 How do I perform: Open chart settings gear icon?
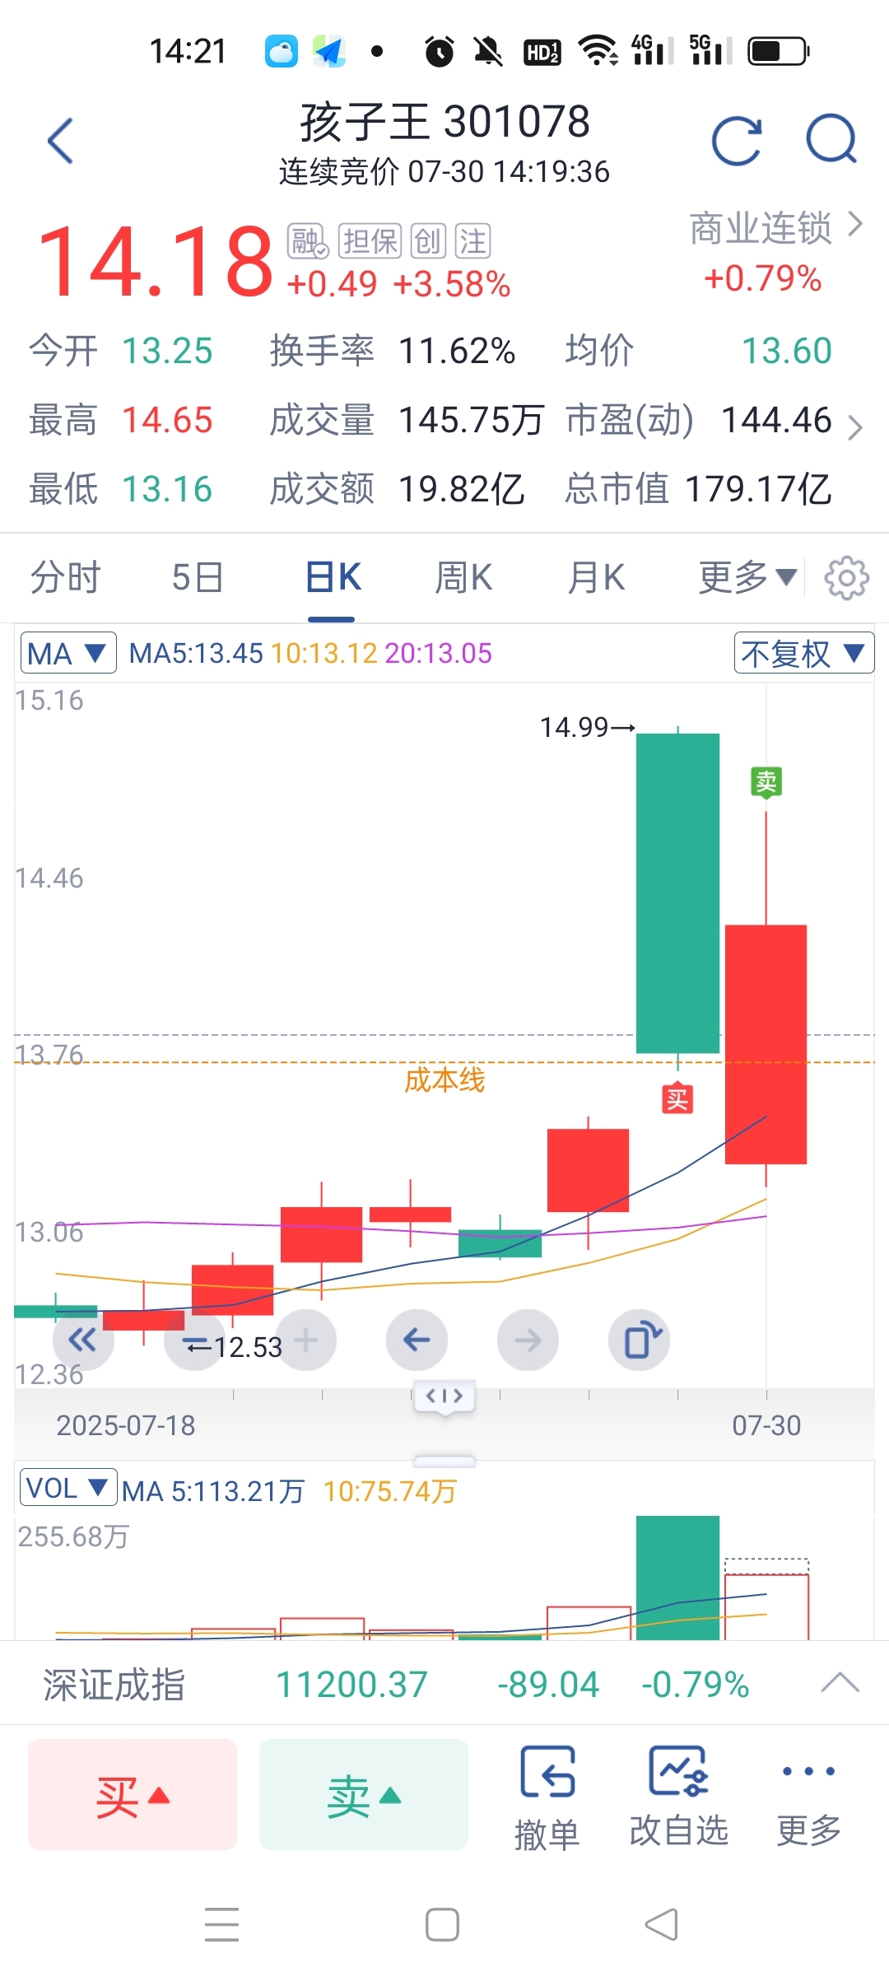pos(847,577)
